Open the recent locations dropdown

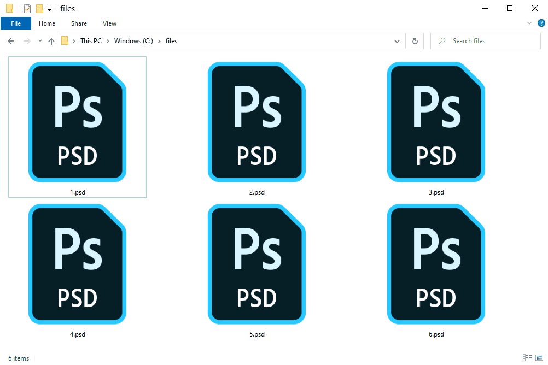[40, 41]
